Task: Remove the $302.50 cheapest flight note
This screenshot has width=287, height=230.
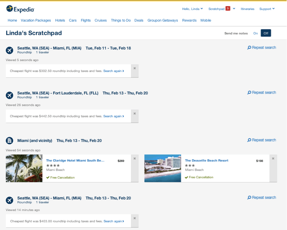Action: click(x=135, y=71)
